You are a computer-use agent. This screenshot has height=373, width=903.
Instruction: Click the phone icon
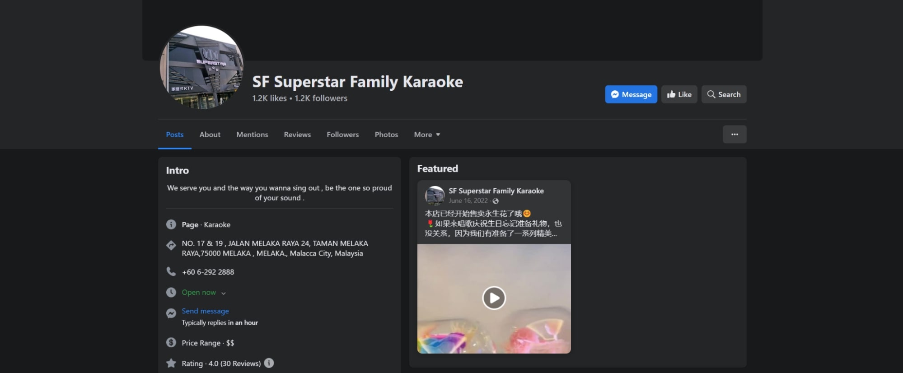(x=171, y=271)
